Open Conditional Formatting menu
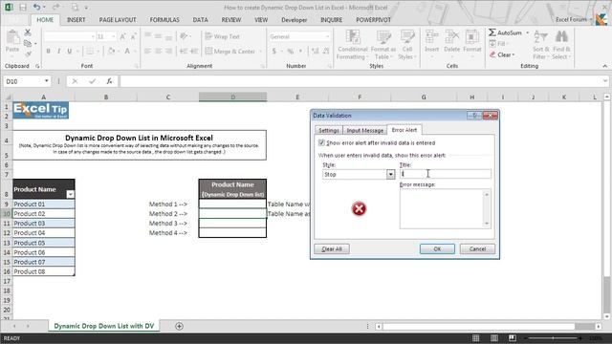This screenshot has width=612, height=344. point(353,45)
